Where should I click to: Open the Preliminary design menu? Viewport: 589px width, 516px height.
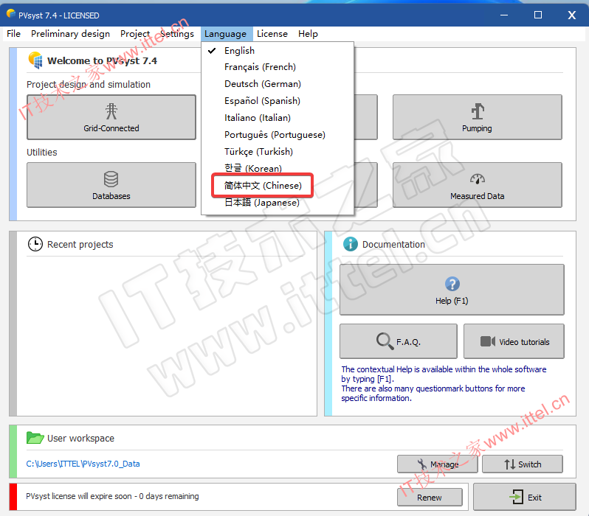point(70,34)
